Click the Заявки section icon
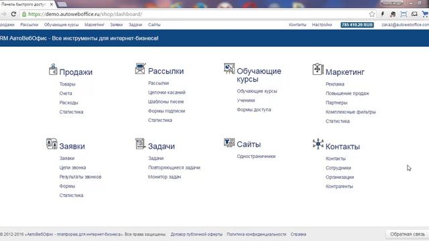 [x=52, y=144]
